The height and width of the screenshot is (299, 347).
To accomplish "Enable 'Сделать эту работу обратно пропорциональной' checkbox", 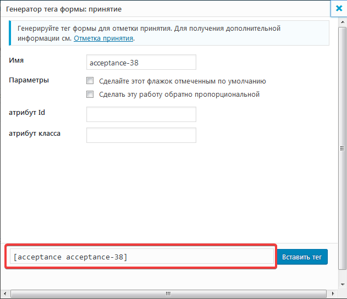I will [x=90, y=94].
